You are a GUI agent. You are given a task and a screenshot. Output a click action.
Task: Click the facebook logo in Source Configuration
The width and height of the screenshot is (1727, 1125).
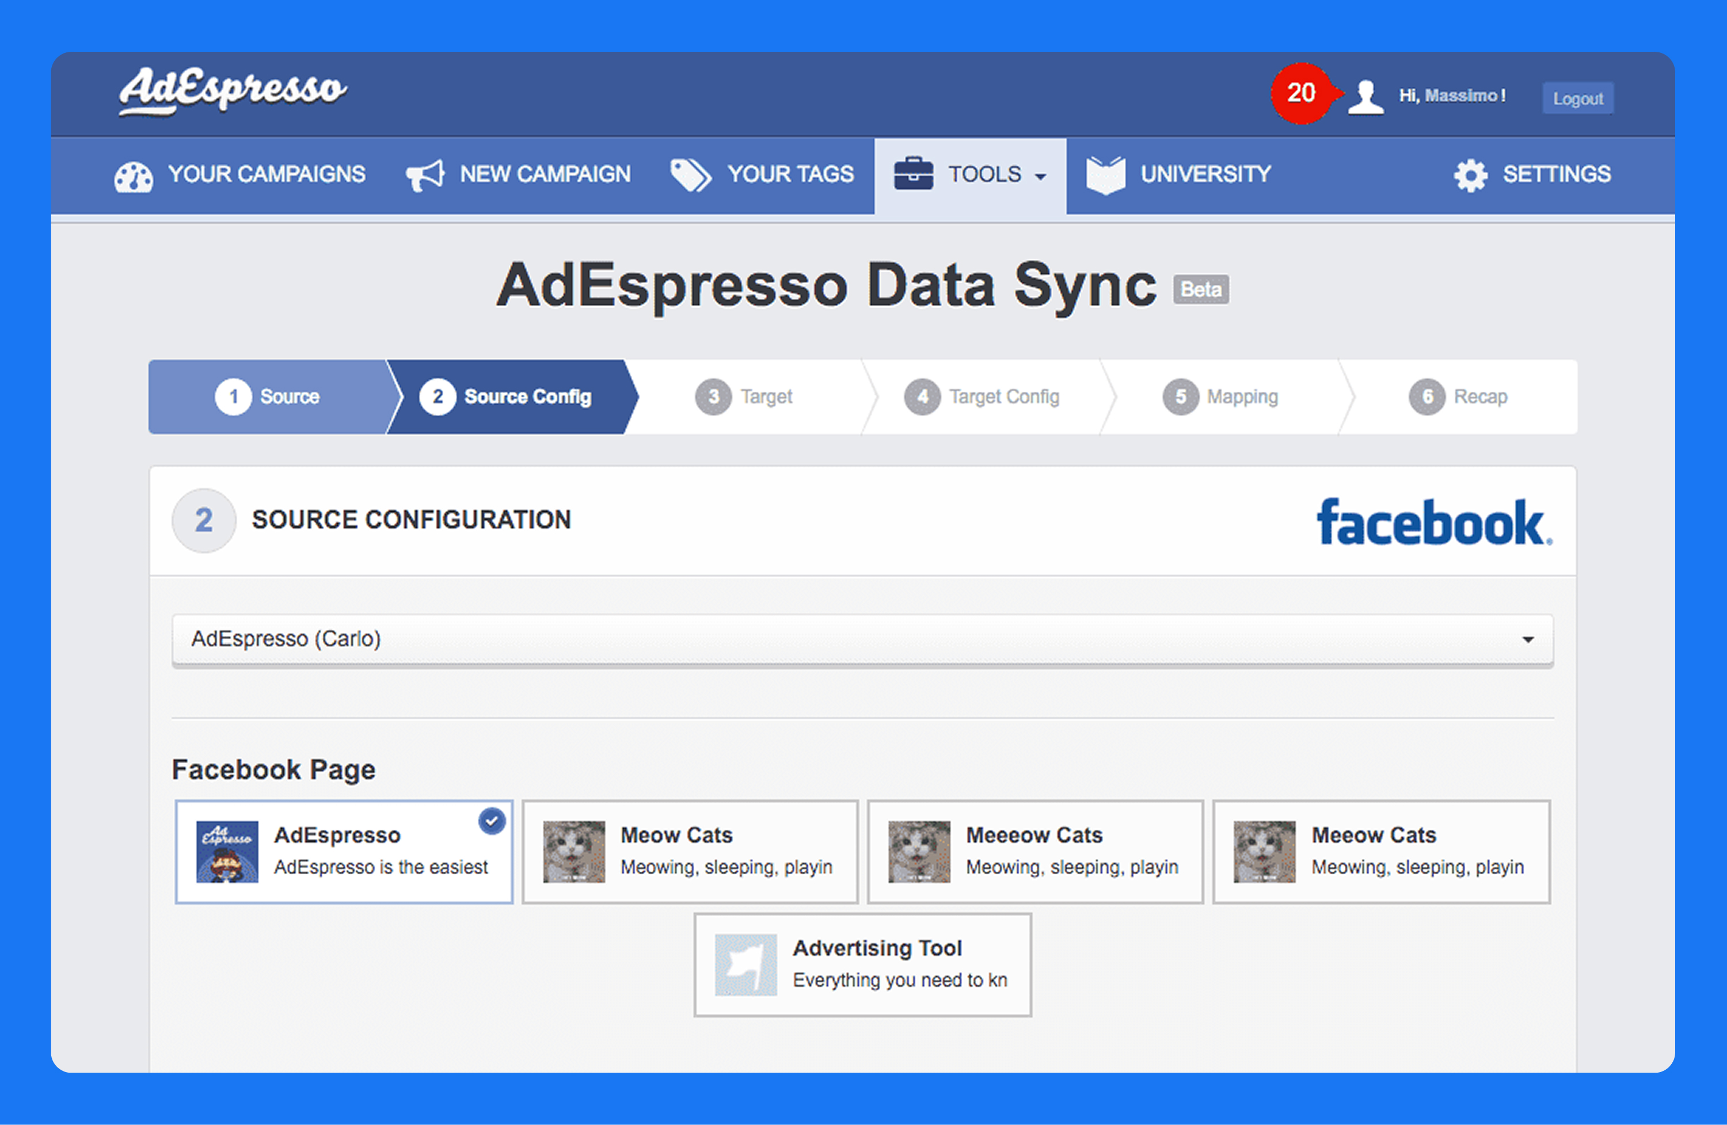1435,521
